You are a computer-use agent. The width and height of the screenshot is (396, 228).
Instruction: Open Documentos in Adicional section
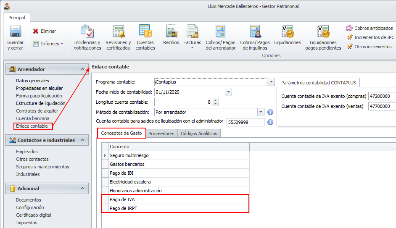point(29,200)
